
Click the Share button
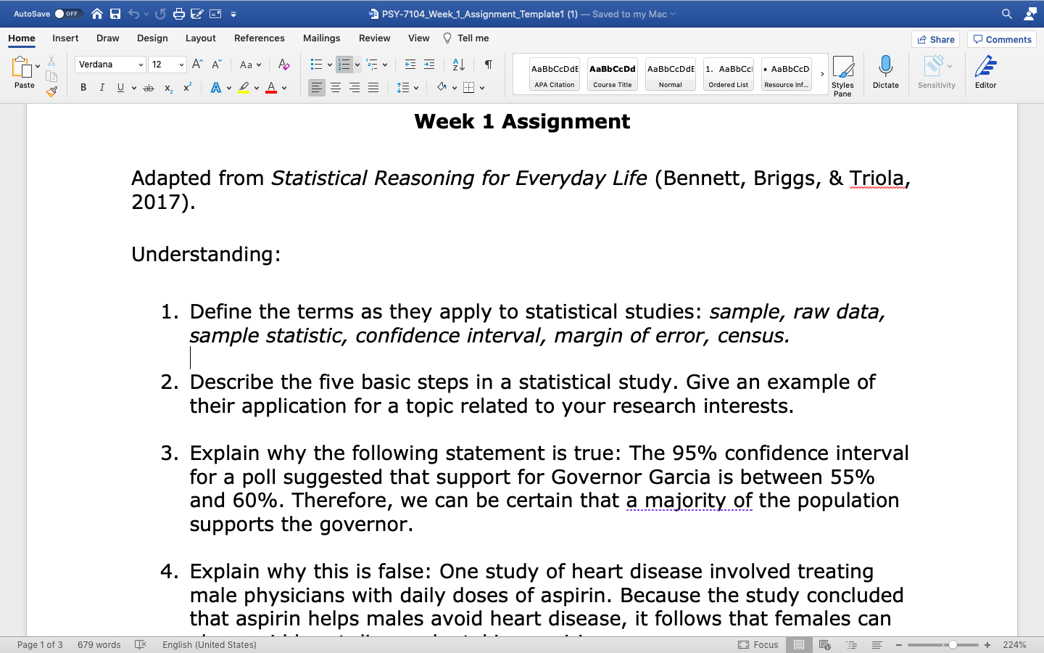(x=935, y=39)
